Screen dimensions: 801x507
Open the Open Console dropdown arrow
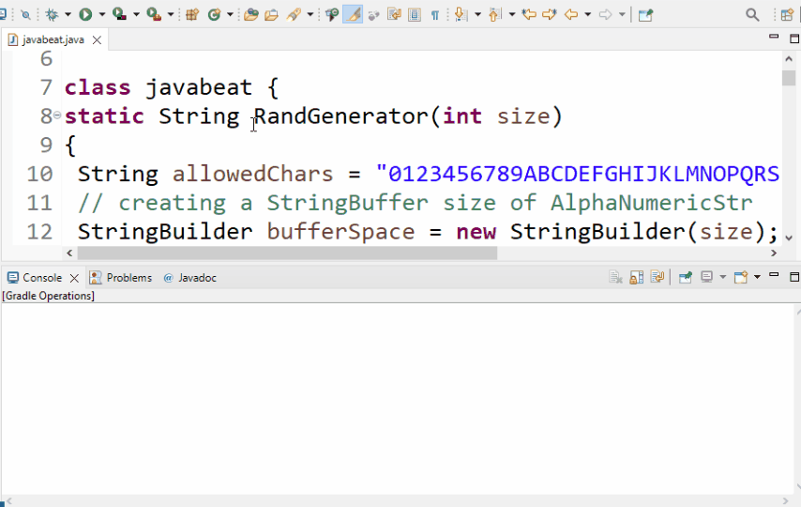pyautogui.click(x=757, y=277)
